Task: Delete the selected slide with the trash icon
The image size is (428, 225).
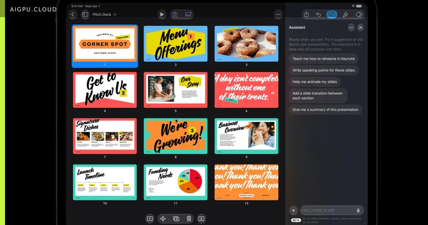Action: [x=189, y=219]
